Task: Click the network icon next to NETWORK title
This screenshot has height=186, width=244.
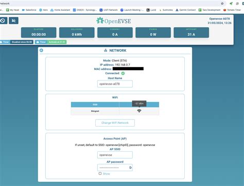Action: coord(106,50)
